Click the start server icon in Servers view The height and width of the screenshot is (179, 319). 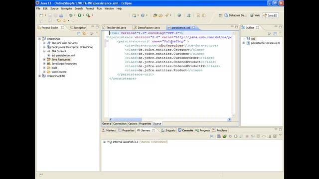click(236, 136)
